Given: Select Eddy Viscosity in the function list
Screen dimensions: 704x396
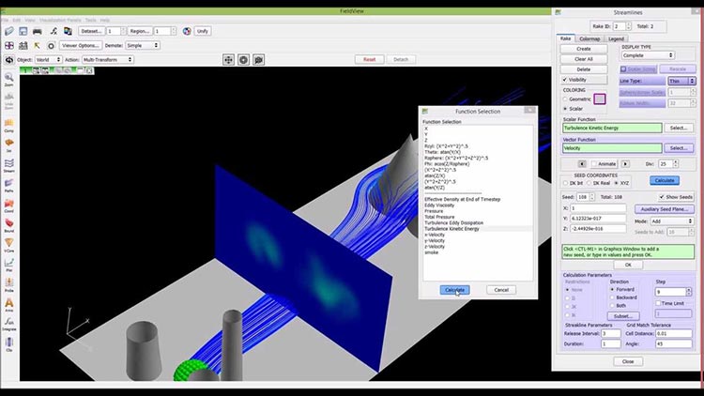Looking at the screenshot, I should [x=439, y=206].
